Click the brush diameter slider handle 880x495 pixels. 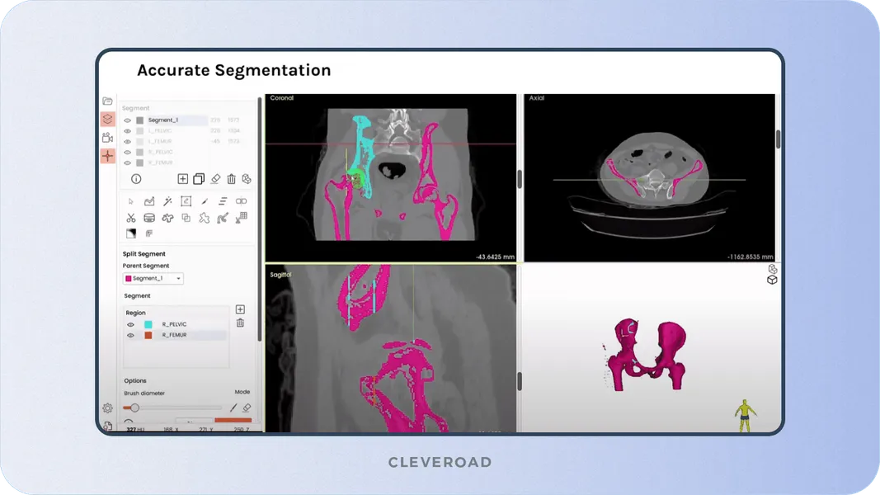pyautogui.click(x=134, y=408)
